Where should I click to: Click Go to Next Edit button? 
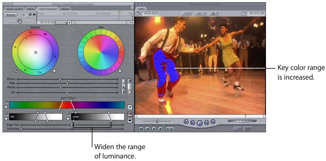pos(213,122)
